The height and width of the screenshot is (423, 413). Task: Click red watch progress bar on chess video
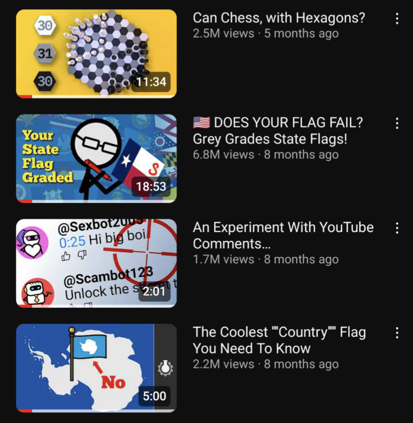[x=24, y=97]
